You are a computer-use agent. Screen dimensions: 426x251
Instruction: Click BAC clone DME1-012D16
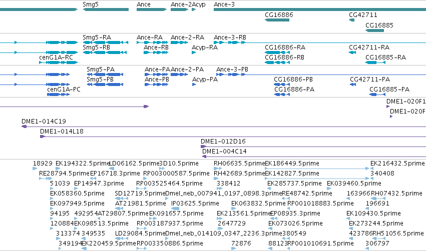tap(313, 147)
